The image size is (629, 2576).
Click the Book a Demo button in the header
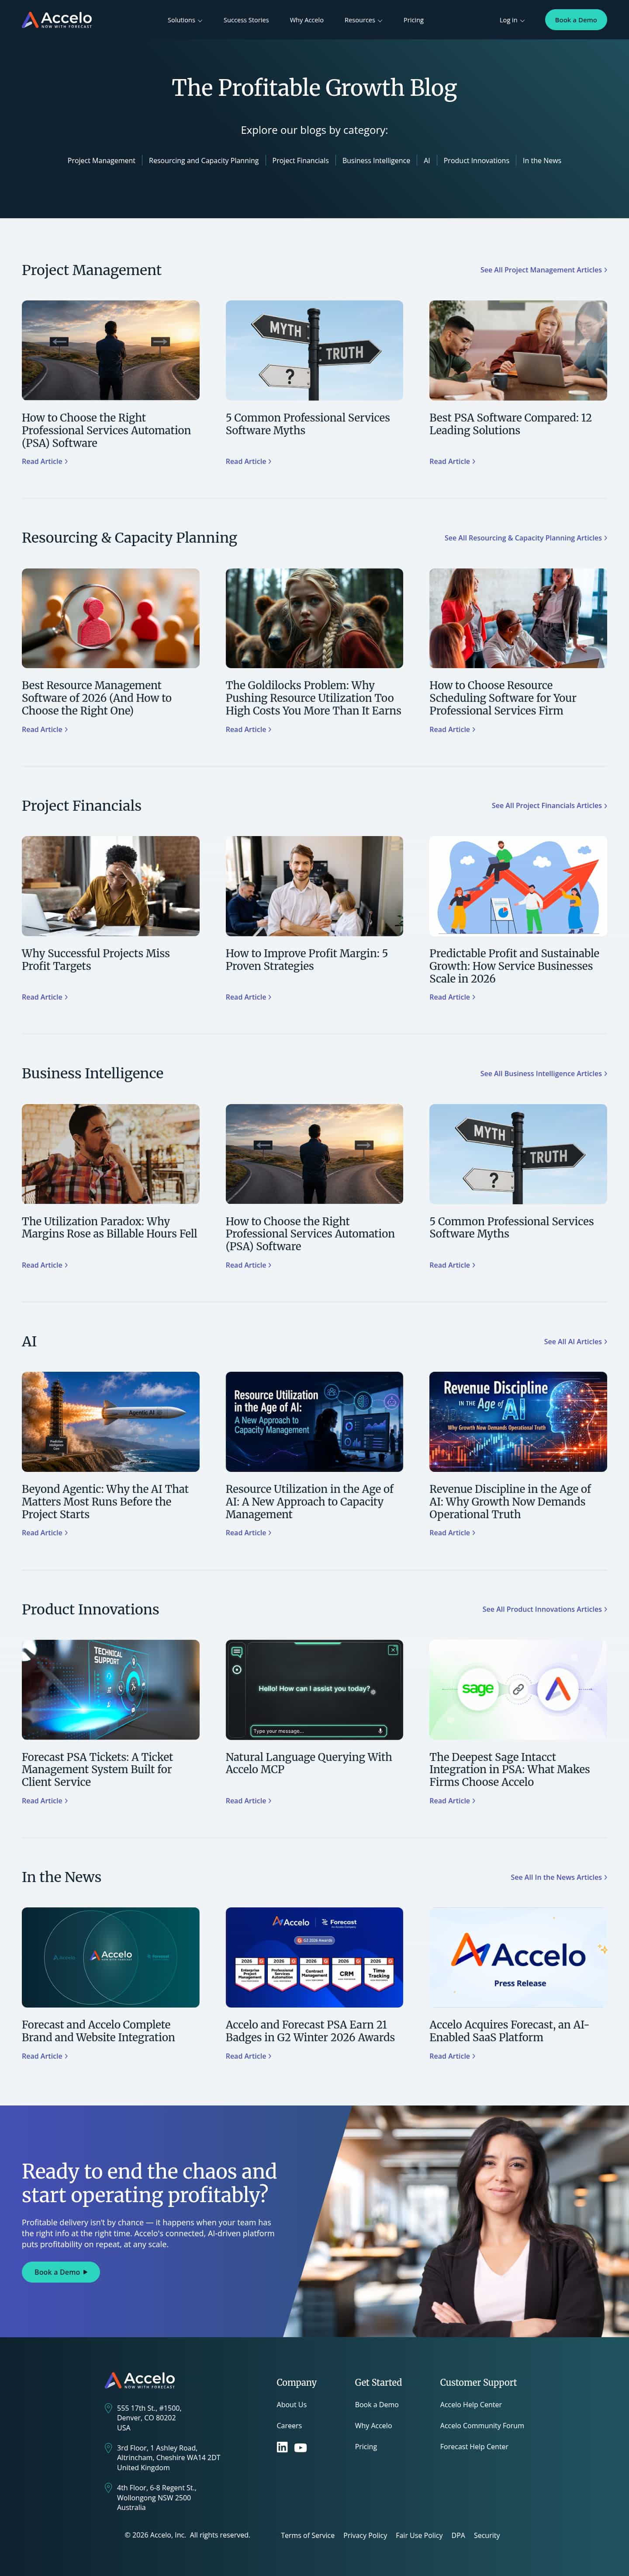coord(576,20)
